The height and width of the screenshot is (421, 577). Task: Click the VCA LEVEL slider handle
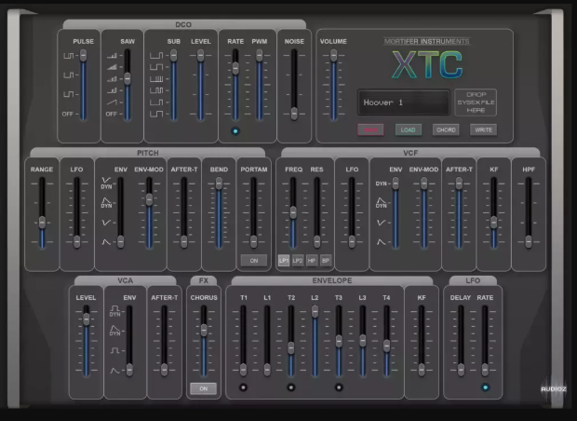pyautogui.click(x=87, y=319)
